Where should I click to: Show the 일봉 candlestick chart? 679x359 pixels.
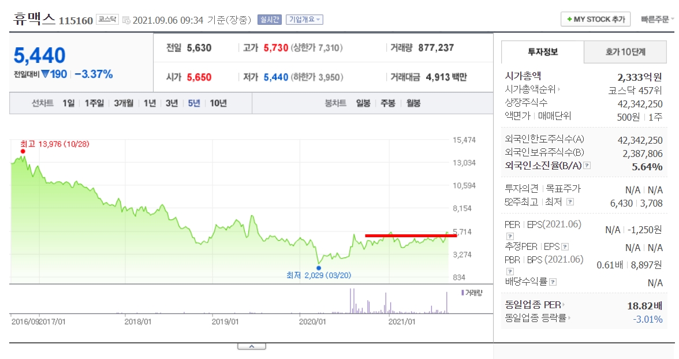pos(363,103)
